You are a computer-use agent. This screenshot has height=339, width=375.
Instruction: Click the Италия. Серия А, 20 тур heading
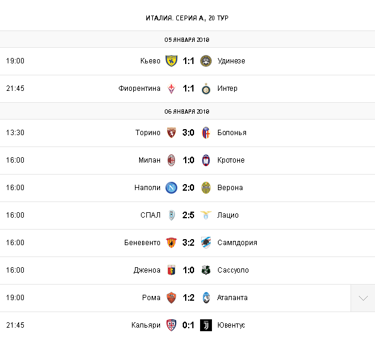click(187, 18)
